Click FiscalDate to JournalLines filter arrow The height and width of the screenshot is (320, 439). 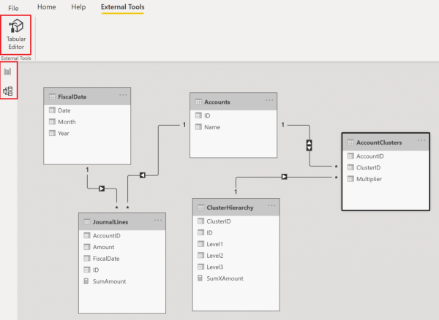click(102, 188)
